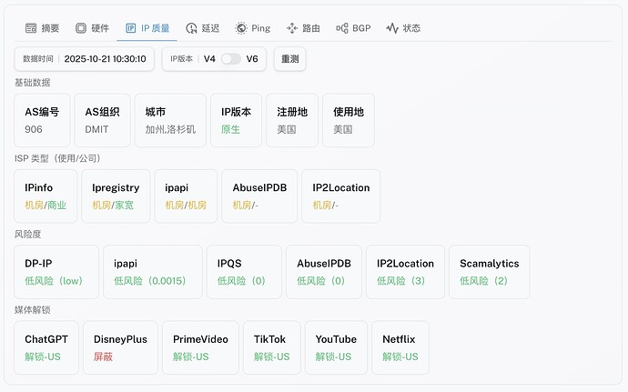Click the IP2Location risk score card

[405, 271]
